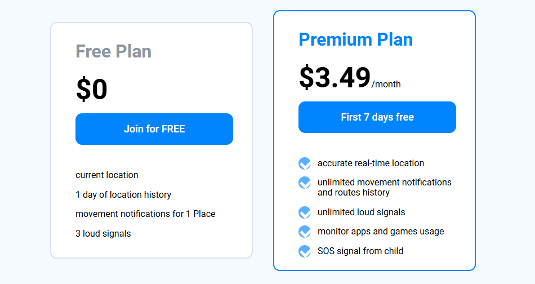
Task: Click the accurate real-time location text
Action: click(x=371, y=163)
